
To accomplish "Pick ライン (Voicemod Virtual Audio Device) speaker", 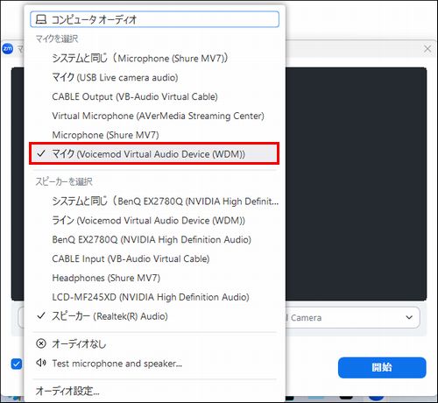I will coord(154,220).
